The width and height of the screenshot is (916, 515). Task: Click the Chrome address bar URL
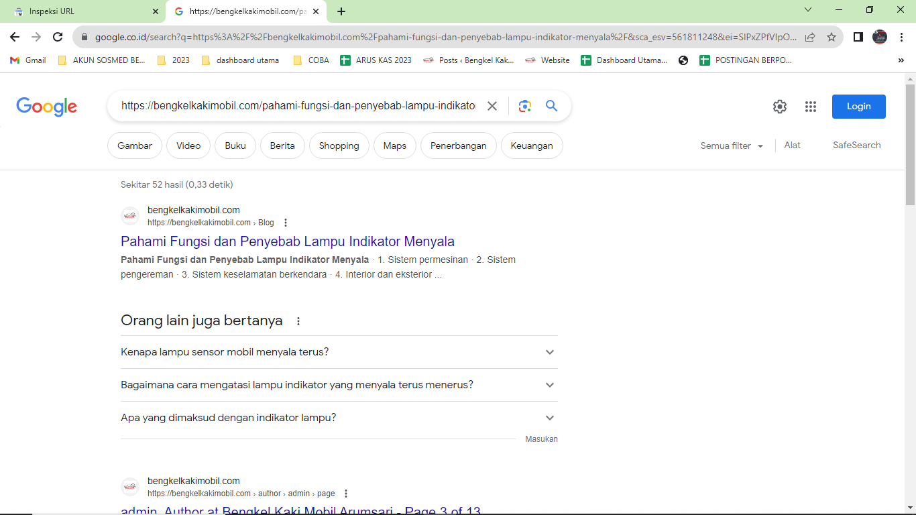pyautogui.click(x=446, y=37)
